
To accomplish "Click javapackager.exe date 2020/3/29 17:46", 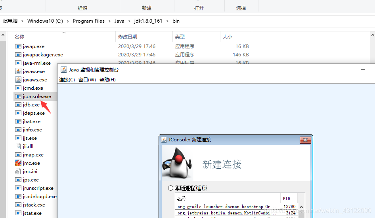I will click(x=137, y=55).
